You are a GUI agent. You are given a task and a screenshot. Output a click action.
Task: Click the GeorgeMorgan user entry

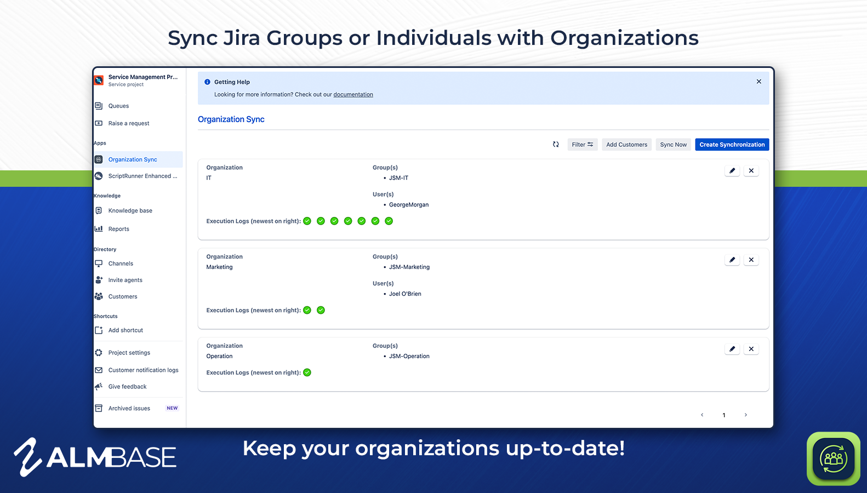[409, 205]
